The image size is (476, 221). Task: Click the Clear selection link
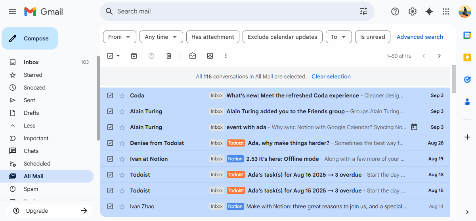click(x=331, y=76)
